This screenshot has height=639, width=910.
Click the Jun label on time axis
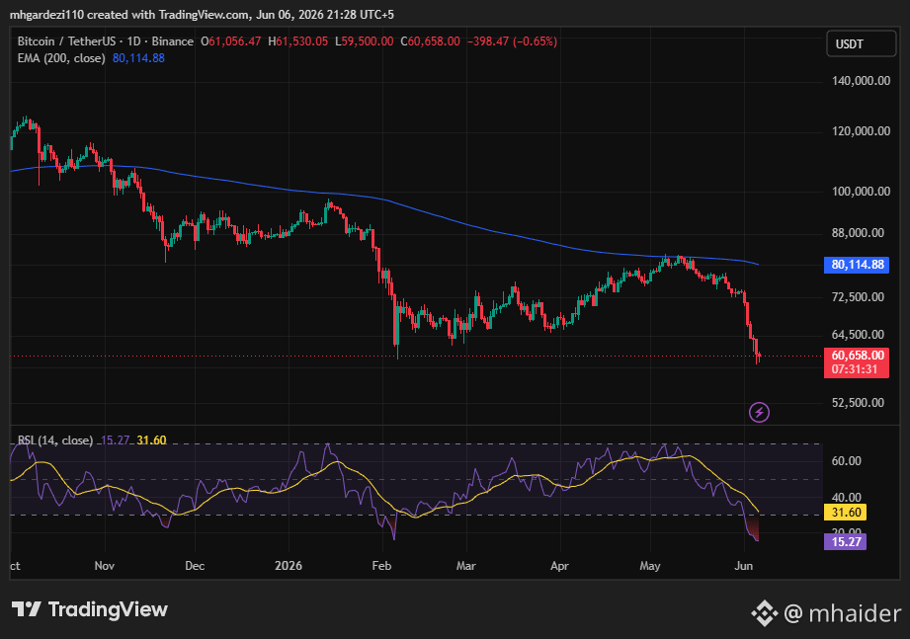[x=743, y=565]
